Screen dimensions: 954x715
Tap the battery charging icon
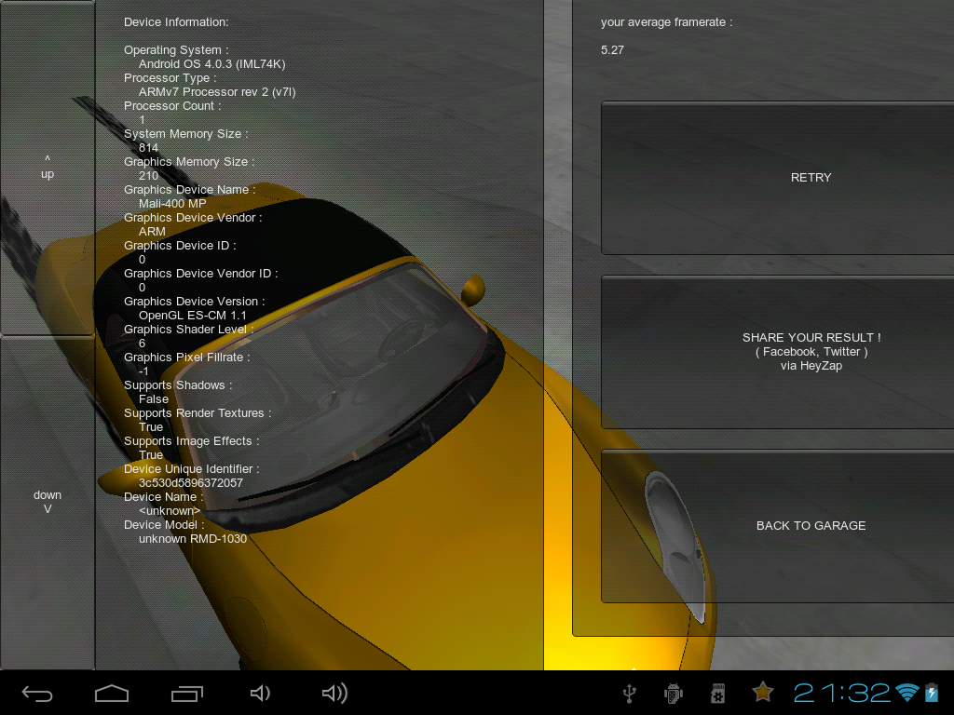click(932, 693)
